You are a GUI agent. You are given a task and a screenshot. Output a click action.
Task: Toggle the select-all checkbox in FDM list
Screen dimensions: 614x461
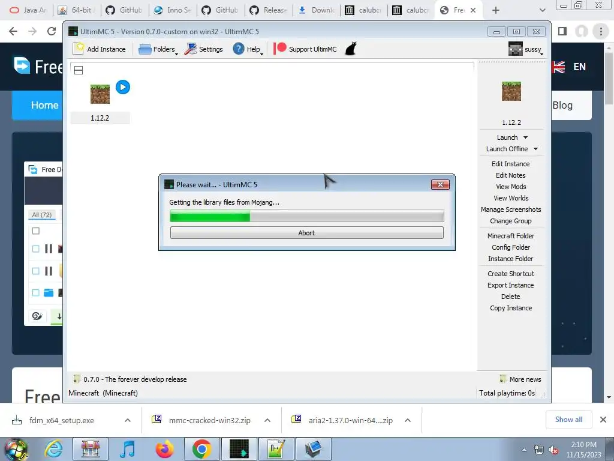click(x=35, y=231)
